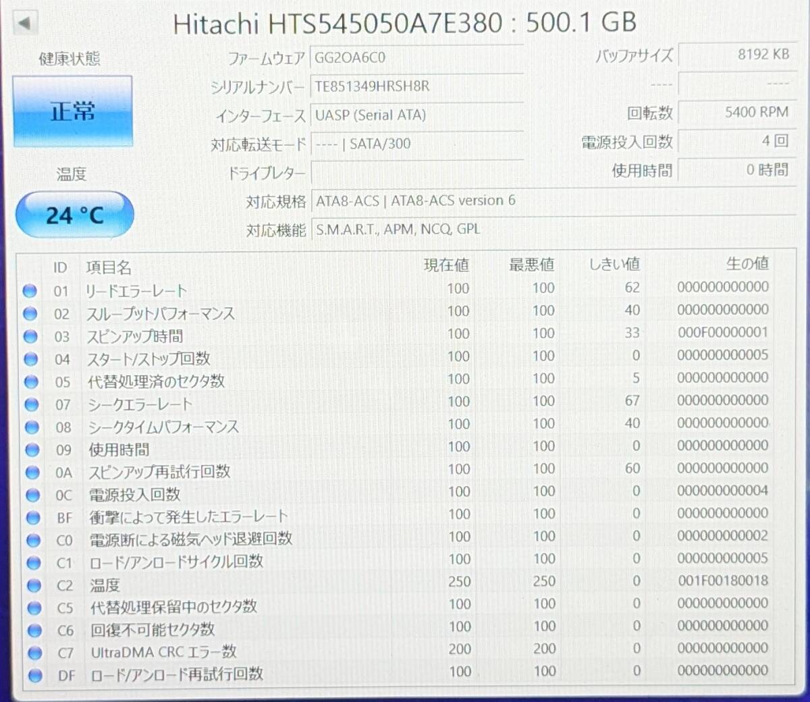The height and width of the screenshot is (702, 810).
Task: Select the raw value 001F00180018
Action: 723,580
